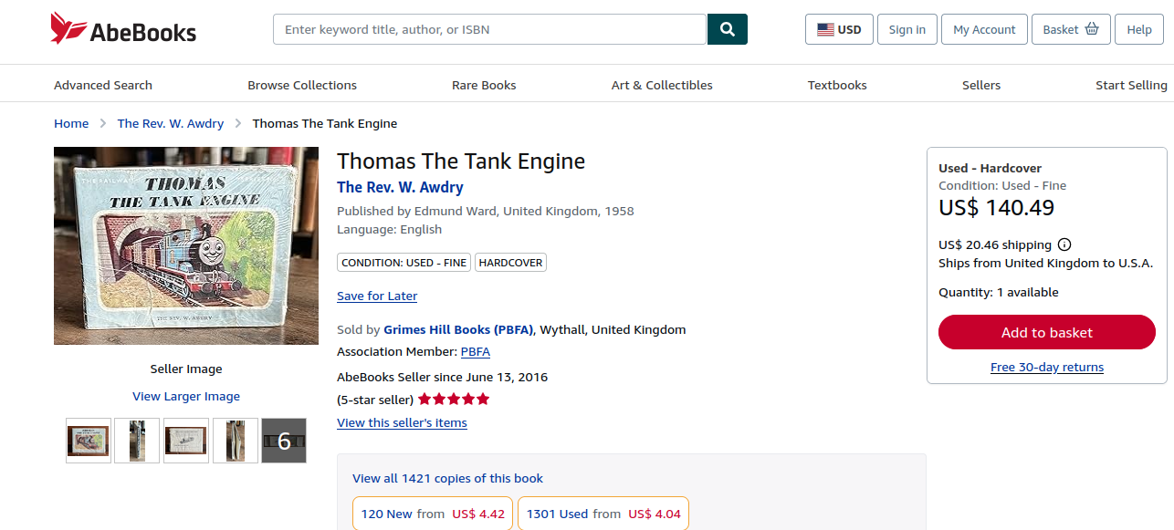Select the 120 New copies option

click(x=433, y=514)
